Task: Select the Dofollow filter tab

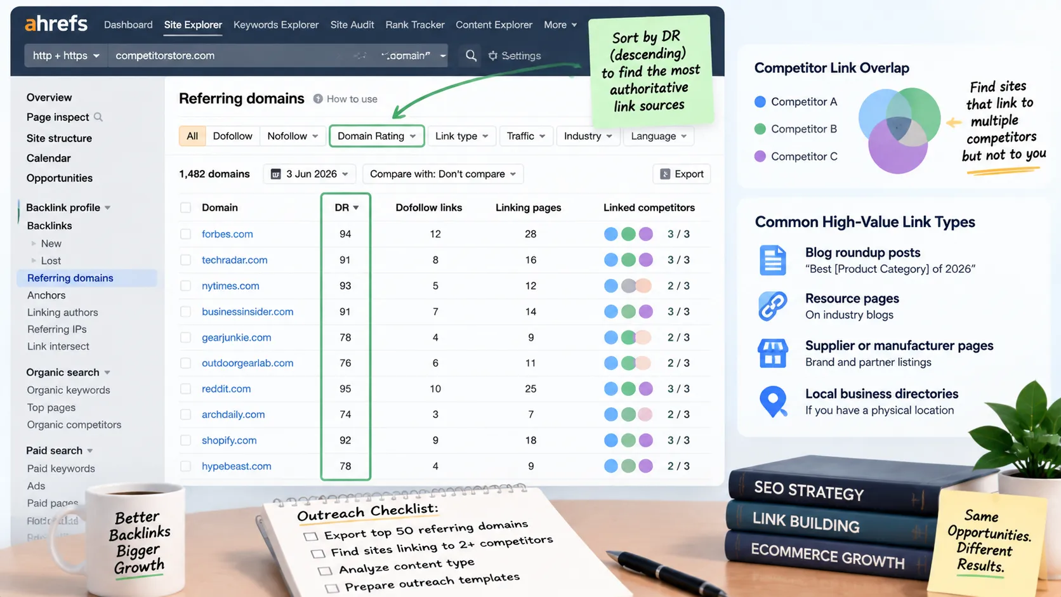Action: (x=232, y=136)
